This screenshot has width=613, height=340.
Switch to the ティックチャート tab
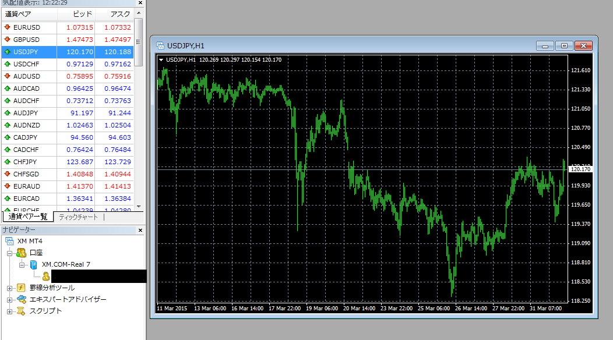[78, 217]
